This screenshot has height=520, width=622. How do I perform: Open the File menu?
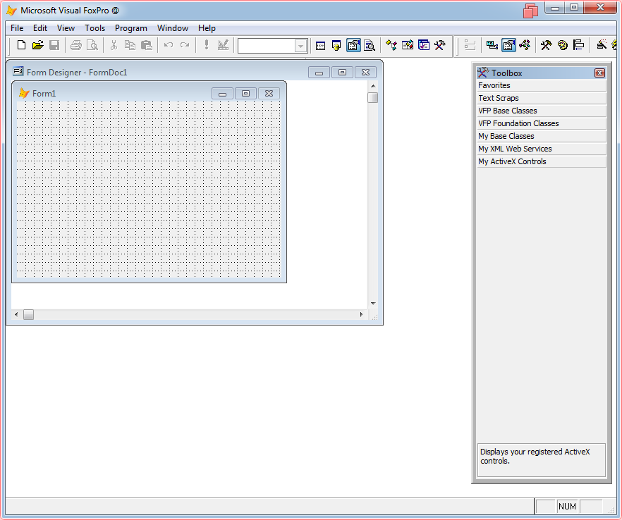(x=17, y=28)
